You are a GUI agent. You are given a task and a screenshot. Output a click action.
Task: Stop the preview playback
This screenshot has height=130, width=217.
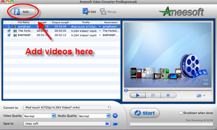point(168,95)
